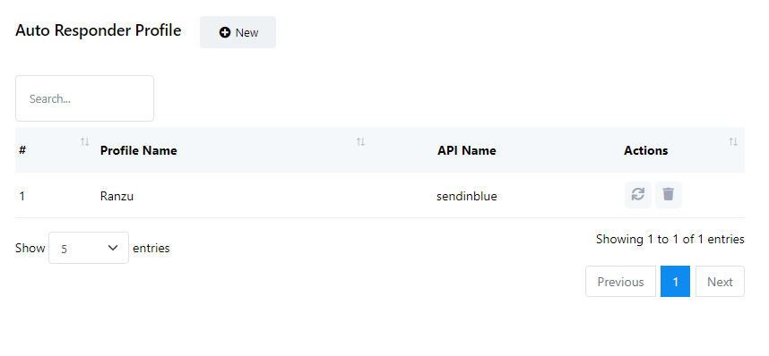
Task: Click the Auto Responder Profile heading
Action: pyautogui.click(x=98, y=30)
